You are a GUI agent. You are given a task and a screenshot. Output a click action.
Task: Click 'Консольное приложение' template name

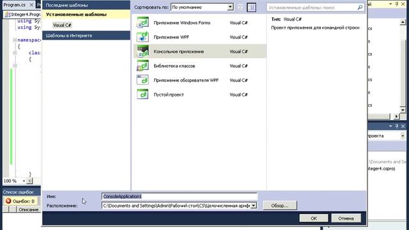point(179,51)
